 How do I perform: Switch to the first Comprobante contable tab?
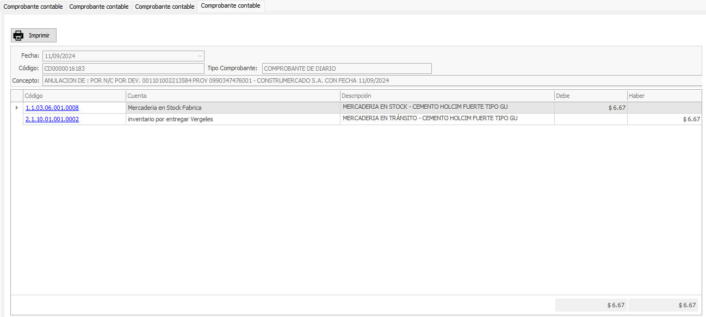(33, 7)
